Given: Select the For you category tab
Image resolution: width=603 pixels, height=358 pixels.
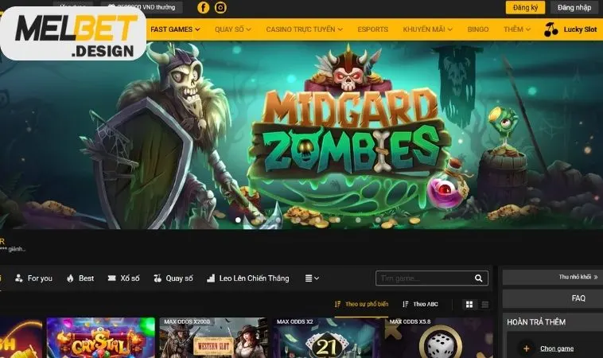Looking at the screenshot, I should click(x=33, y=278).
